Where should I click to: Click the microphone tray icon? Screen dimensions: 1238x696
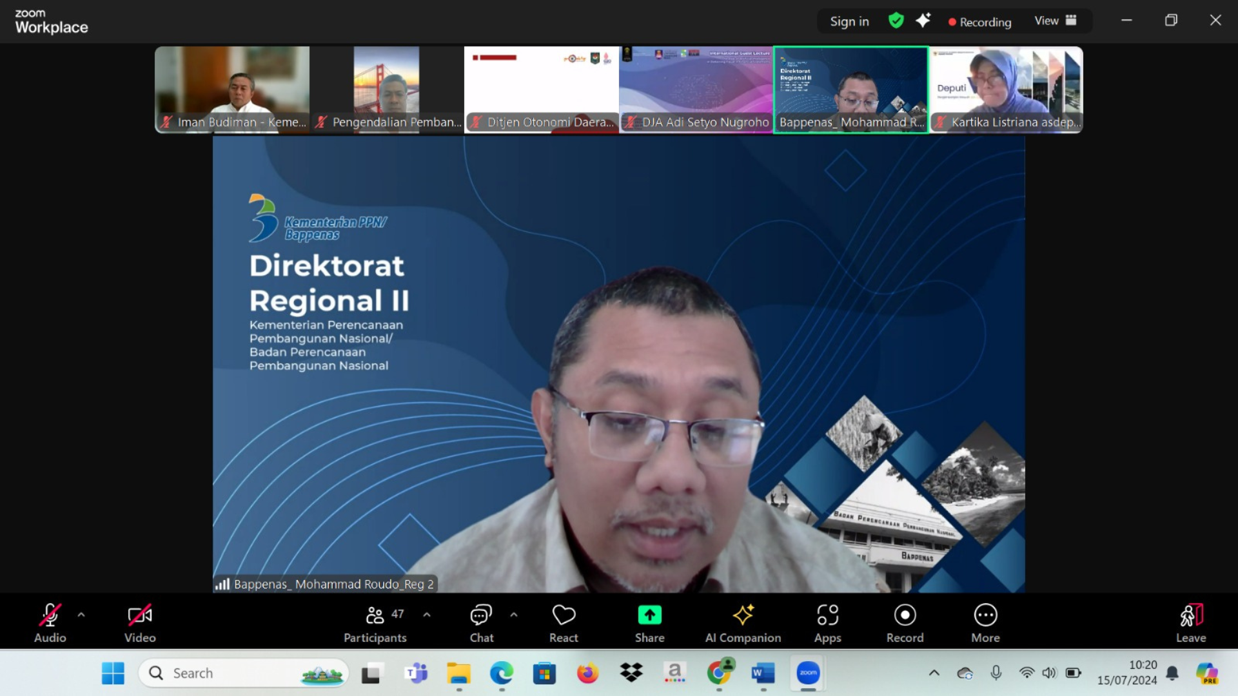[996, 673]
